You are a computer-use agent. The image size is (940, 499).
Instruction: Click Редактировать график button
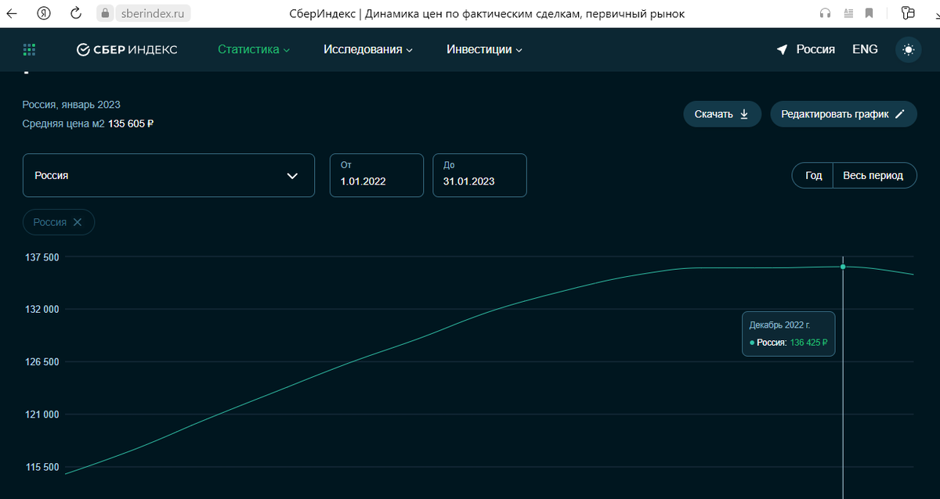click(844, 114)
